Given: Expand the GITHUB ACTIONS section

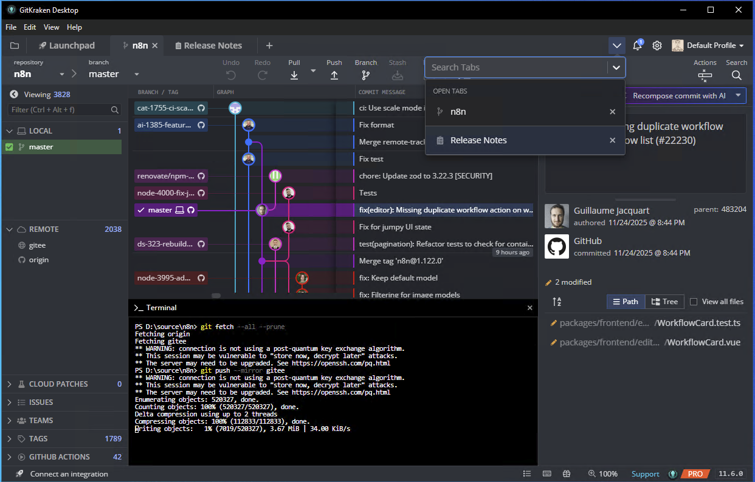Looking at the screenshot, I should pos(9,457).
